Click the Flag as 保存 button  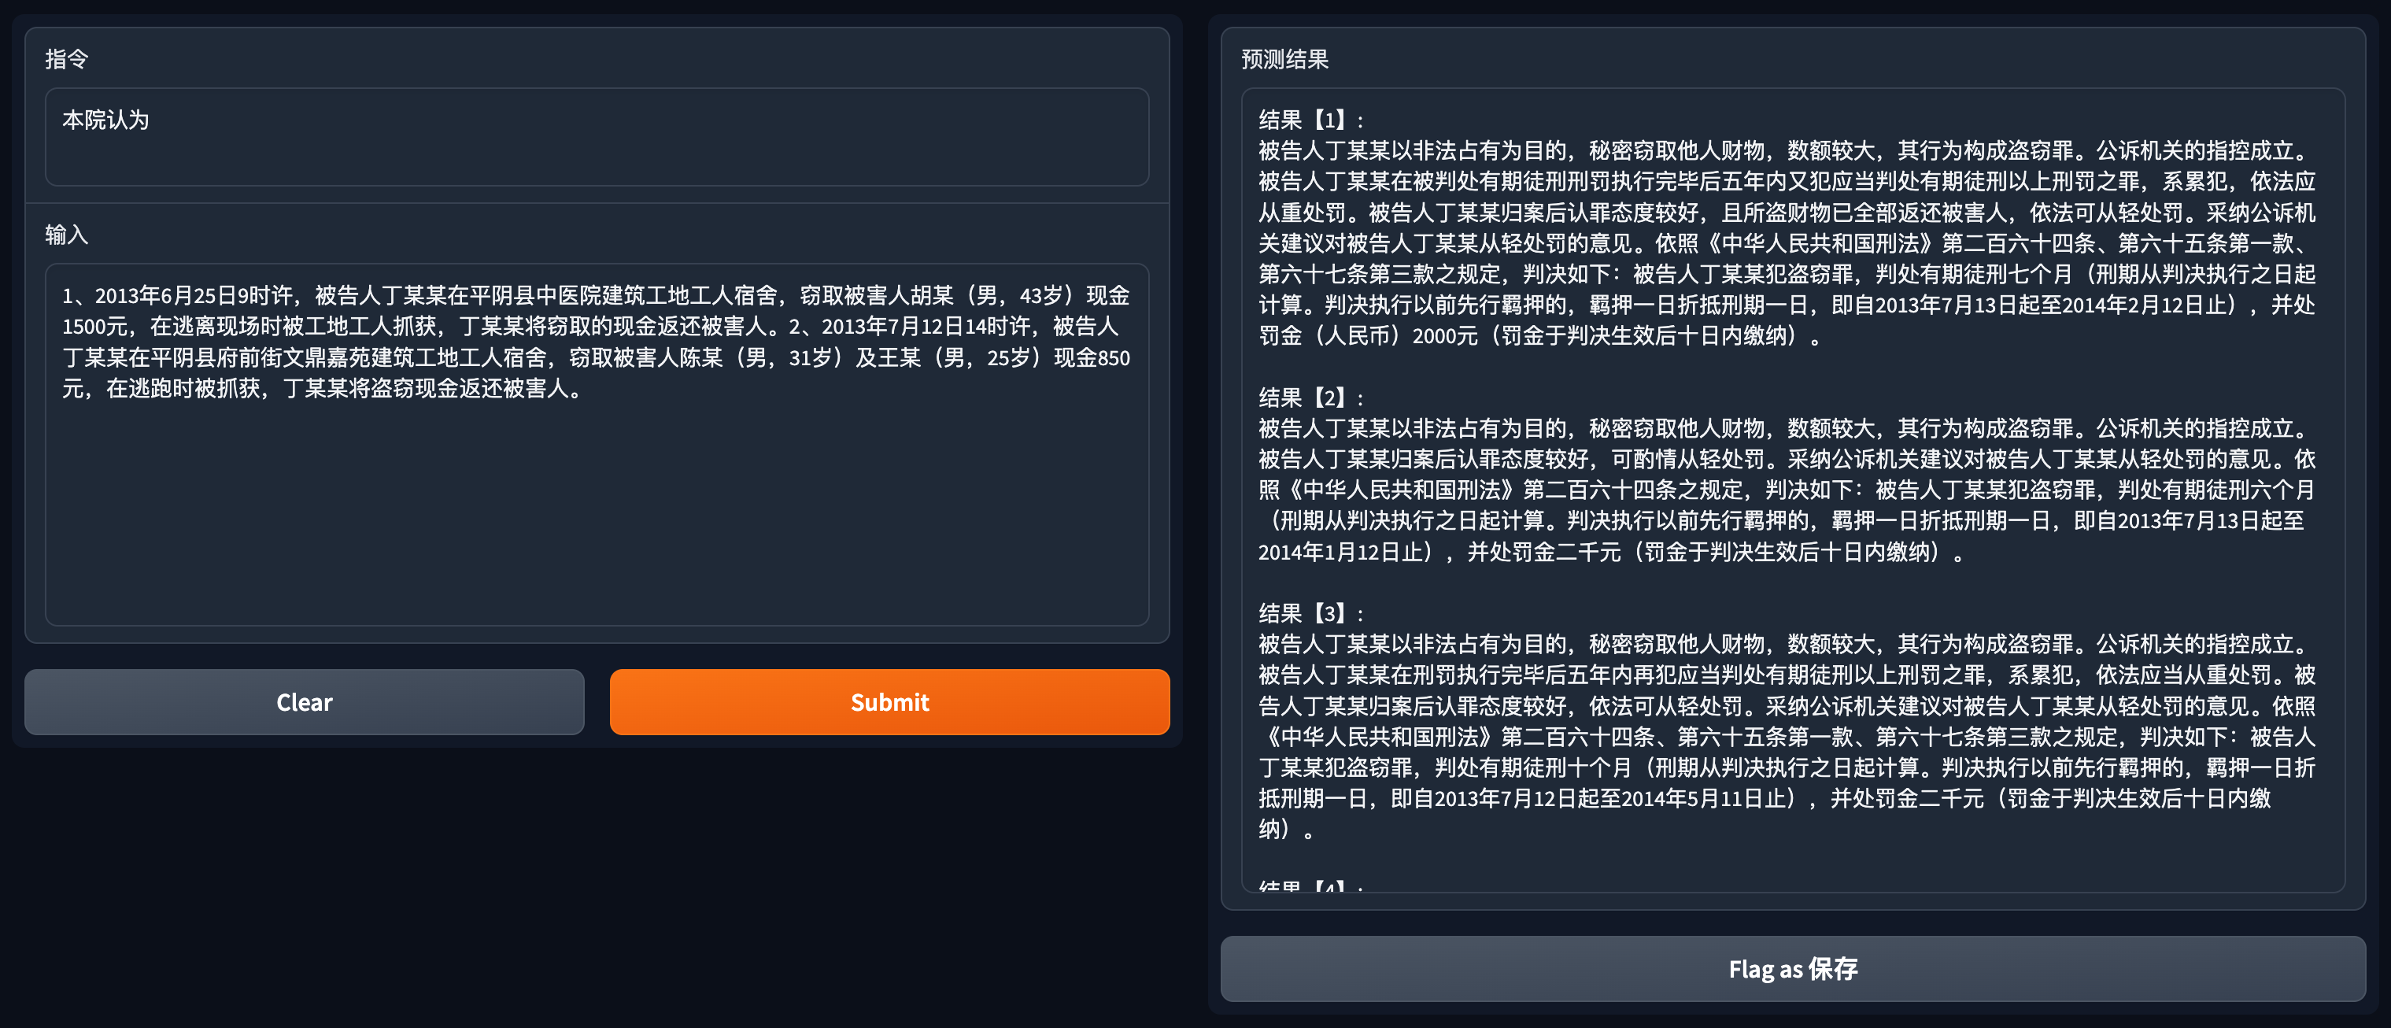pos(1791,968)
